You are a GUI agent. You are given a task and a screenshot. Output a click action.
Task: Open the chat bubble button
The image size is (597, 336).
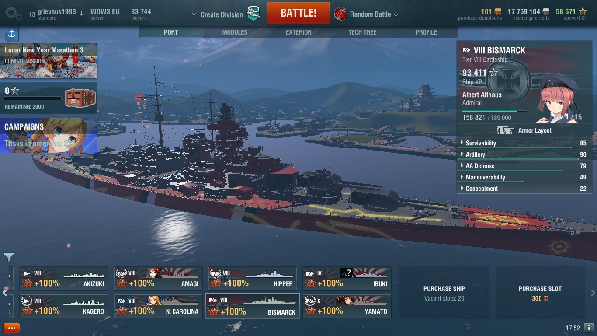[x=12, y=328]
